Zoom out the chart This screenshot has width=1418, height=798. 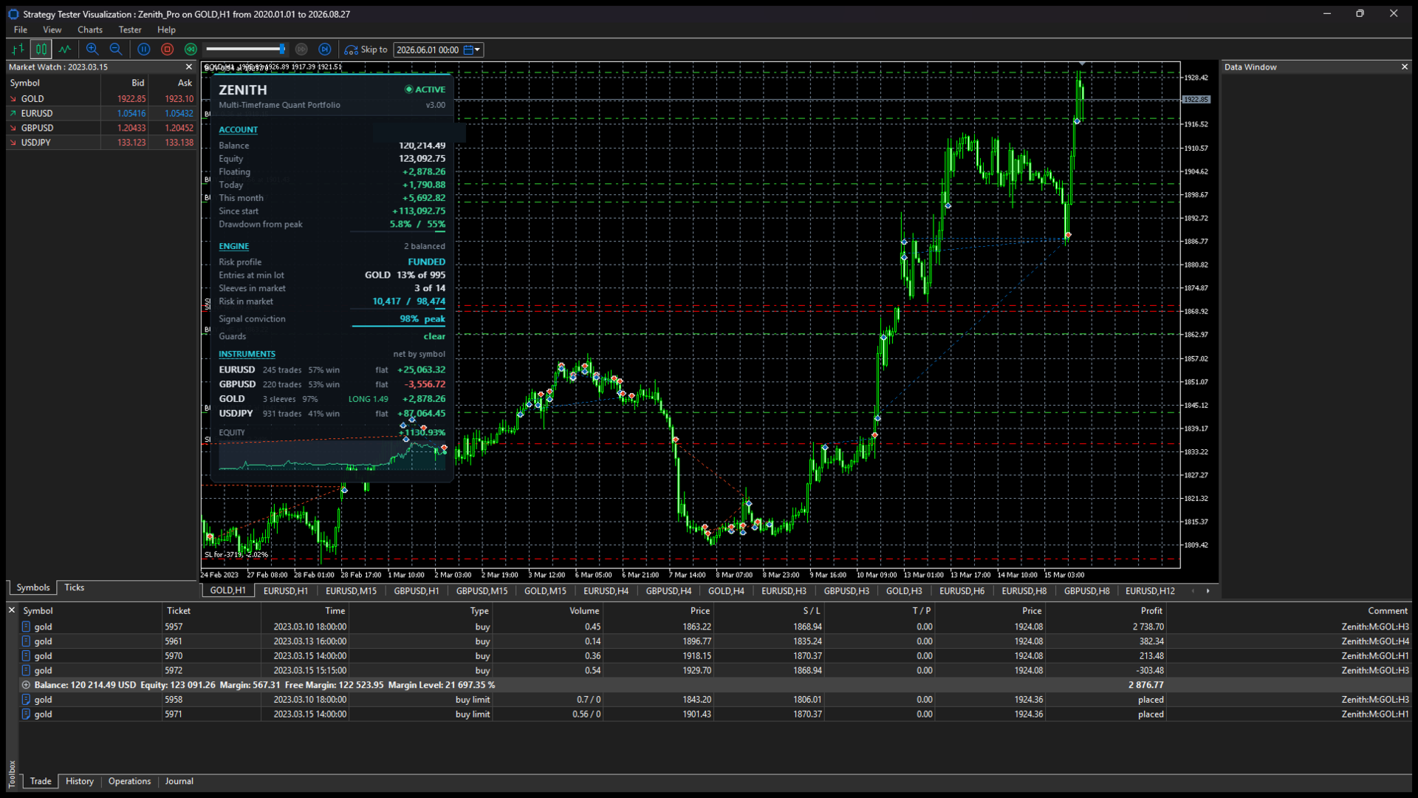click(x=116, y=50)
